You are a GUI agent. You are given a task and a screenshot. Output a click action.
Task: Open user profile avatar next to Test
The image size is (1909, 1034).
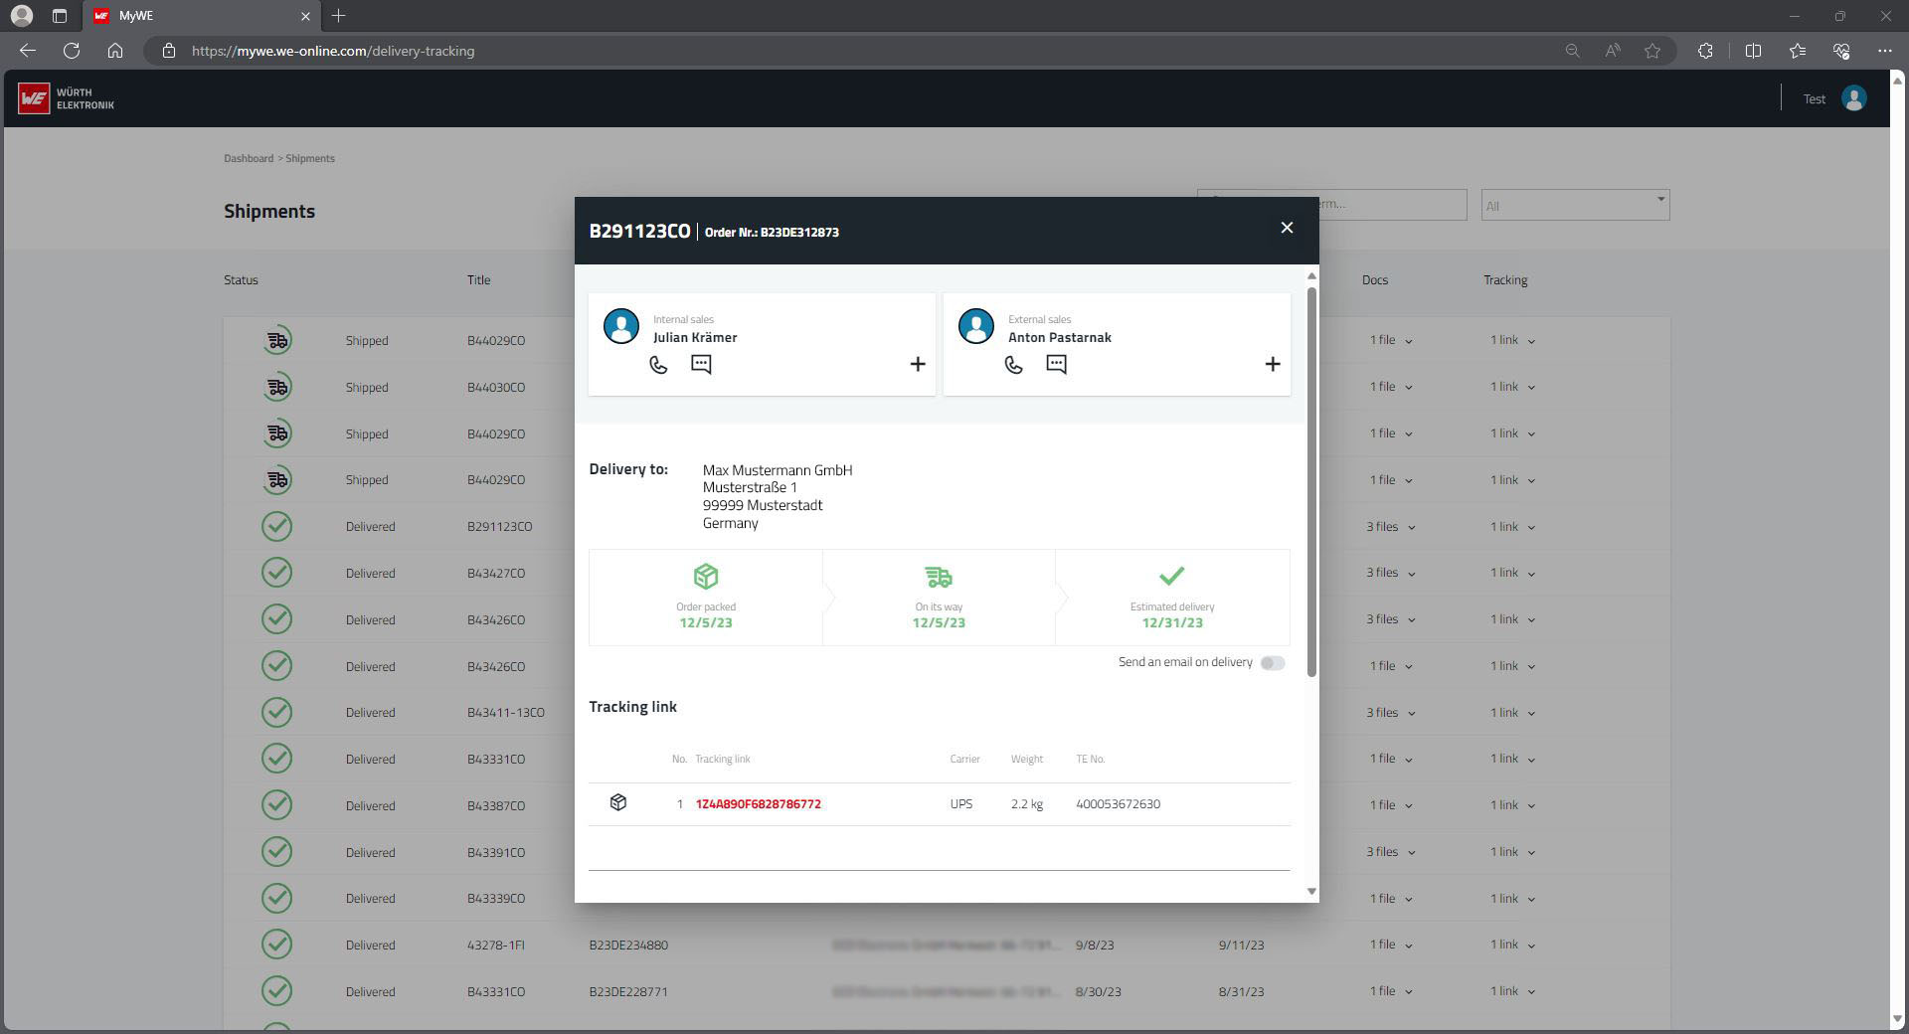(1853, 98)
